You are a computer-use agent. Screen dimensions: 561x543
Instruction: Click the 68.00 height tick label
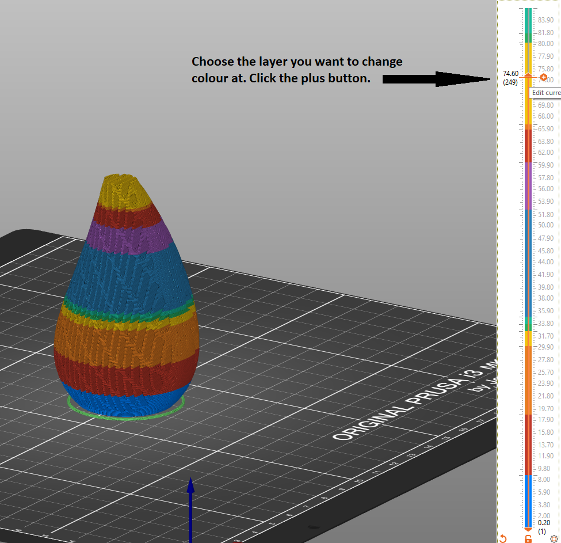pos(545,116)
